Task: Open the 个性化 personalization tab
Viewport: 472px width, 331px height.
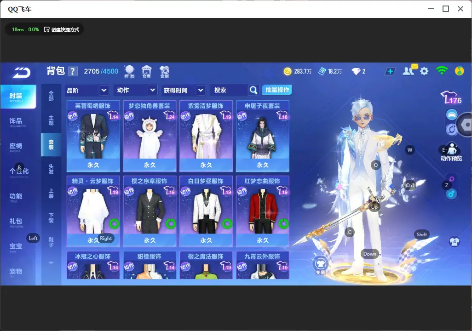Action: tap(19, 171)
